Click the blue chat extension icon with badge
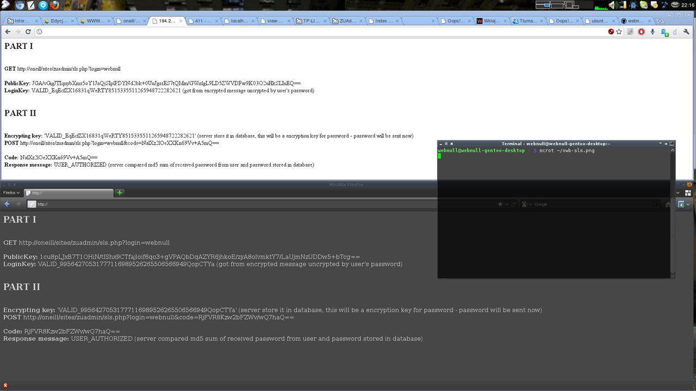696x391 pixels. tap(664, 32)
